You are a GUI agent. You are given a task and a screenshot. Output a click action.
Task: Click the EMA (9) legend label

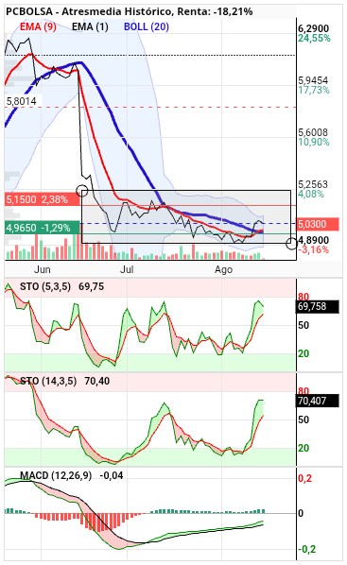pos(38,26)
